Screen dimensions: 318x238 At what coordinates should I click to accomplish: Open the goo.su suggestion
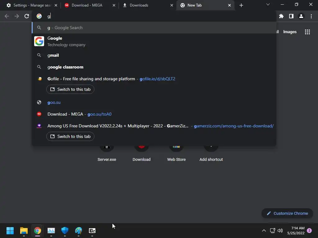pos(154,102)
